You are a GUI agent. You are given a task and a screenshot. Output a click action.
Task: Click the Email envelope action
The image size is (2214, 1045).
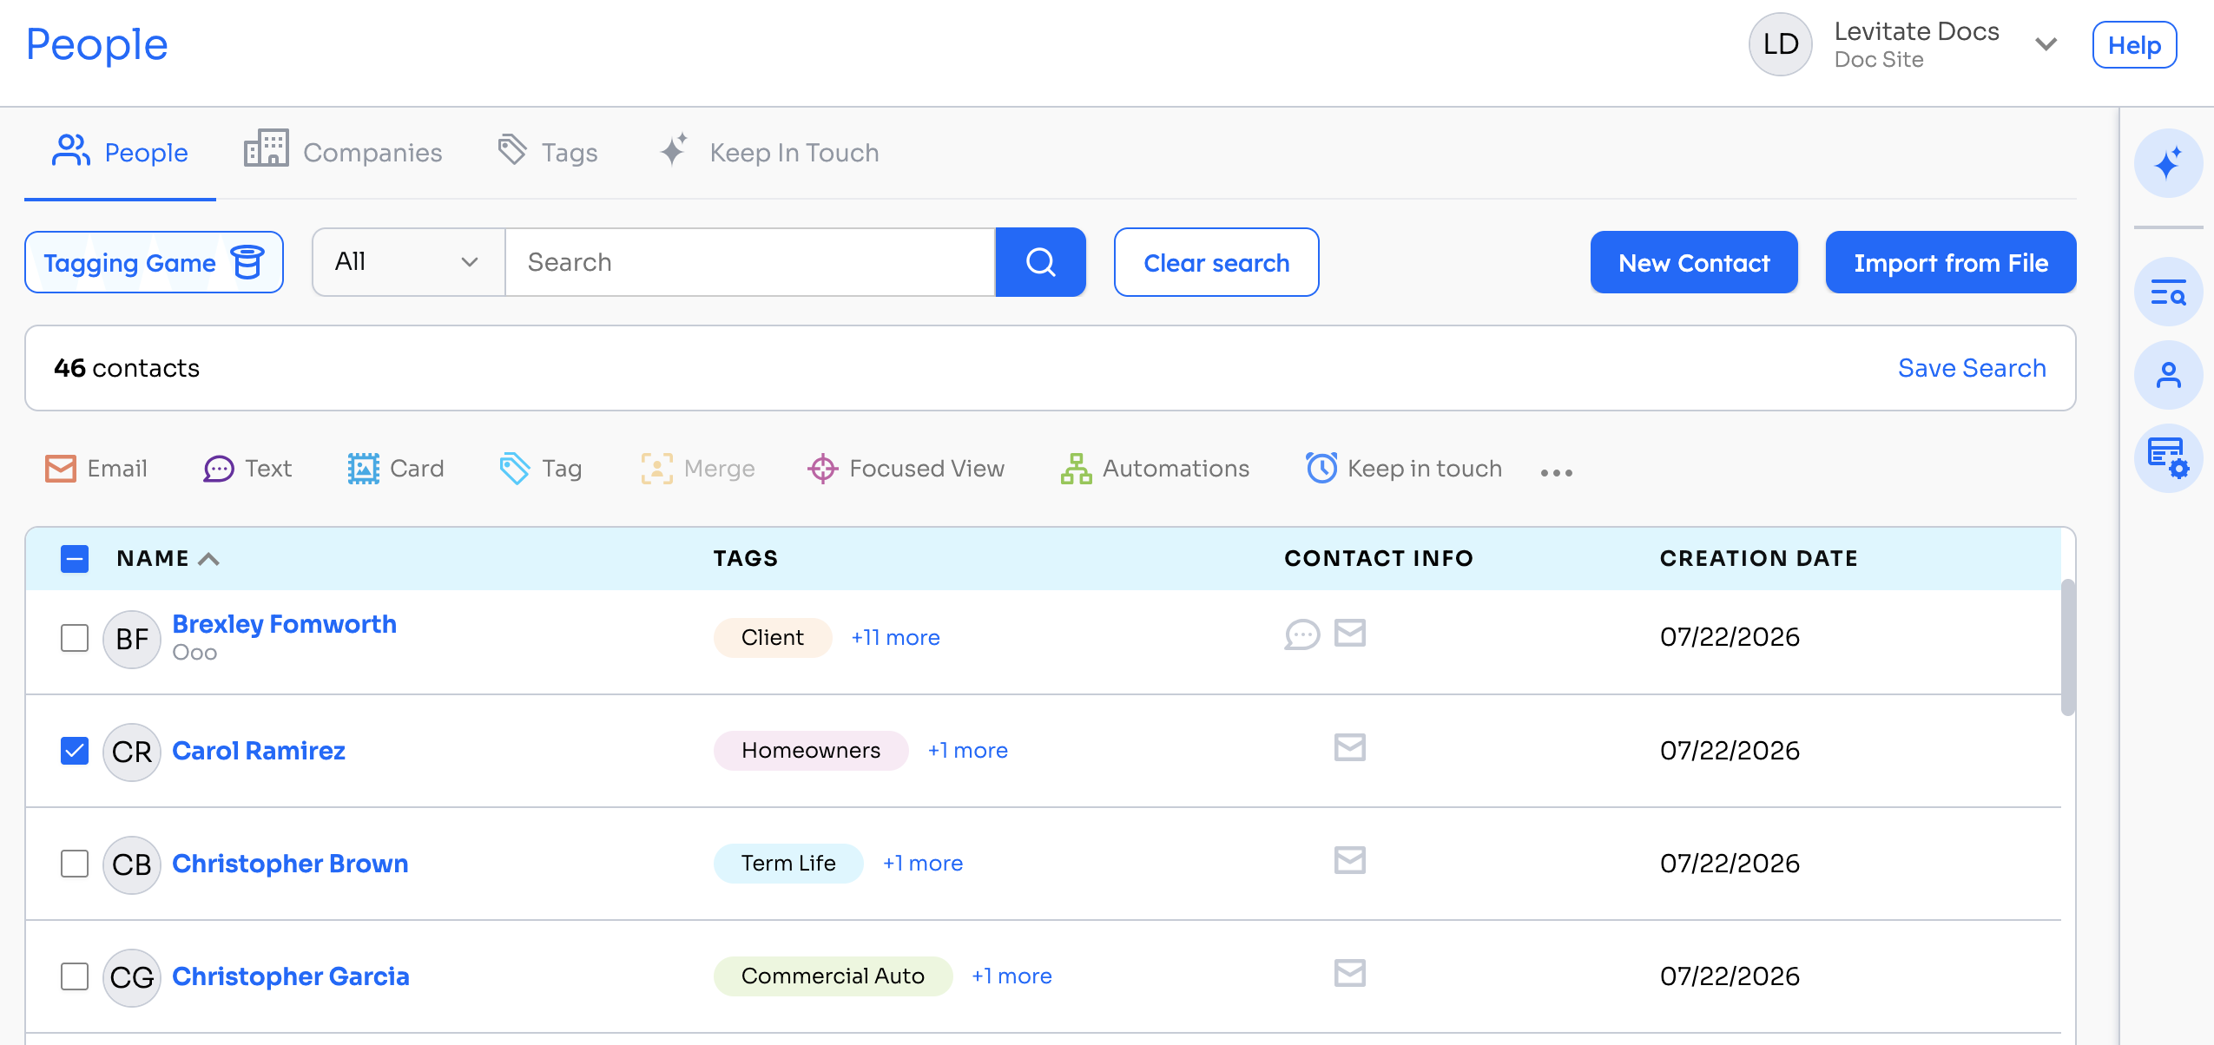point(96,469)
